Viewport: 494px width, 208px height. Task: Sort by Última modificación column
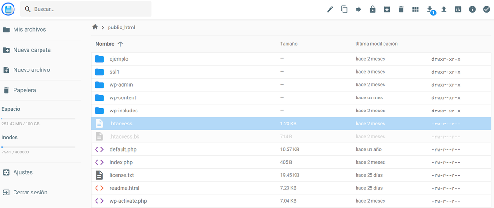(376, 44)
